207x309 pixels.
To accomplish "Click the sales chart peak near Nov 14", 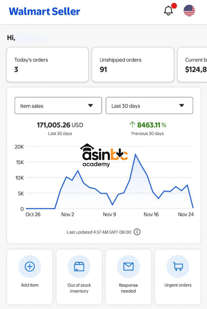I will (135, 154).
